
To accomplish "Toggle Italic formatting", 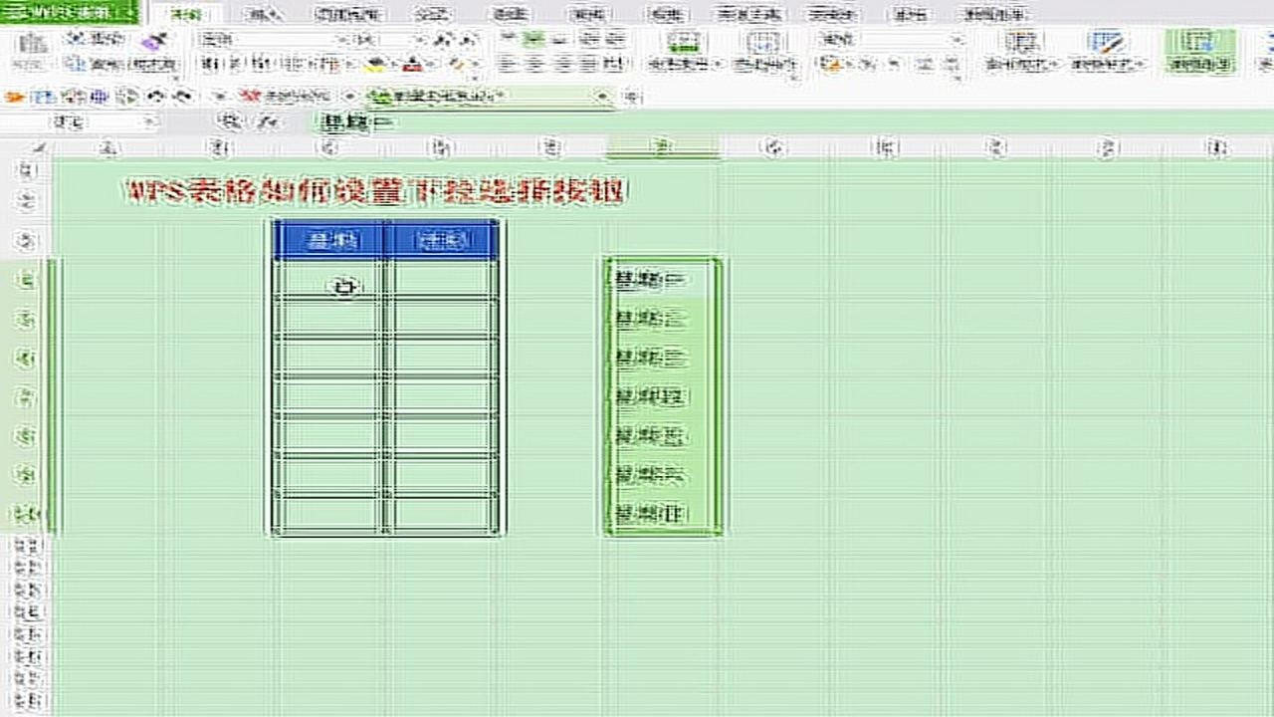I will click(235, 64).
